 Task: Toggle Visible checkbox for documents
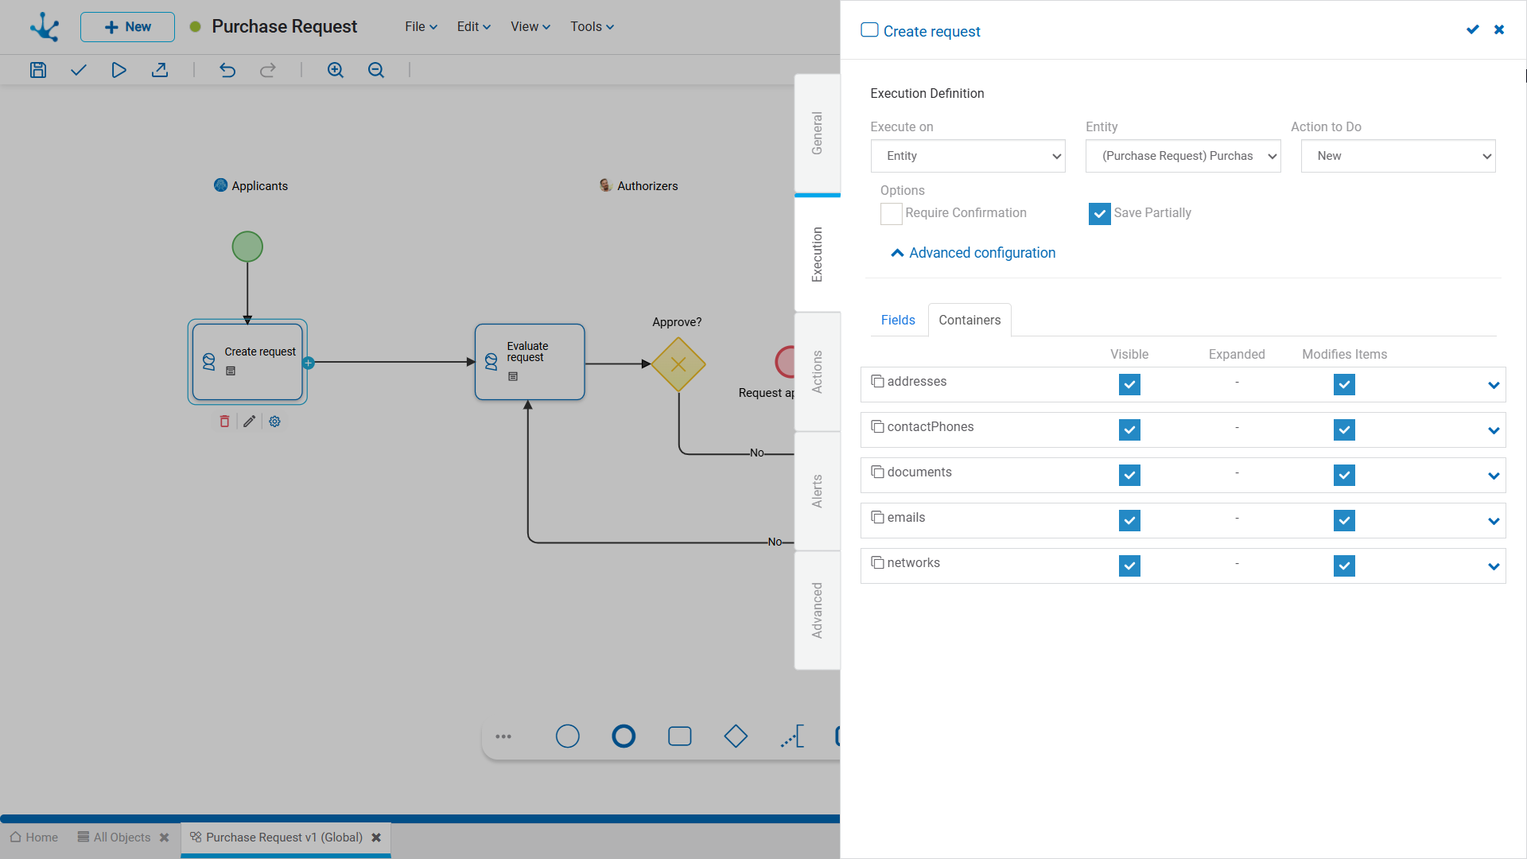[1129, 476]
